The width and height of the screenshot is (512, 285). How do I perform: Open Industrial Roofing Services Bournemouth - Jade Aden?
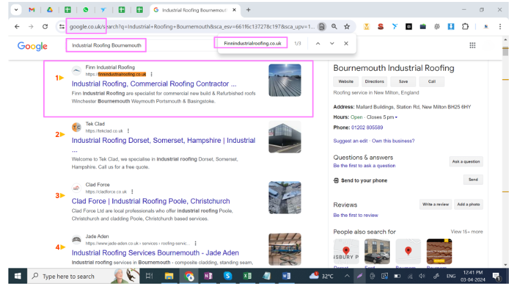155,253
